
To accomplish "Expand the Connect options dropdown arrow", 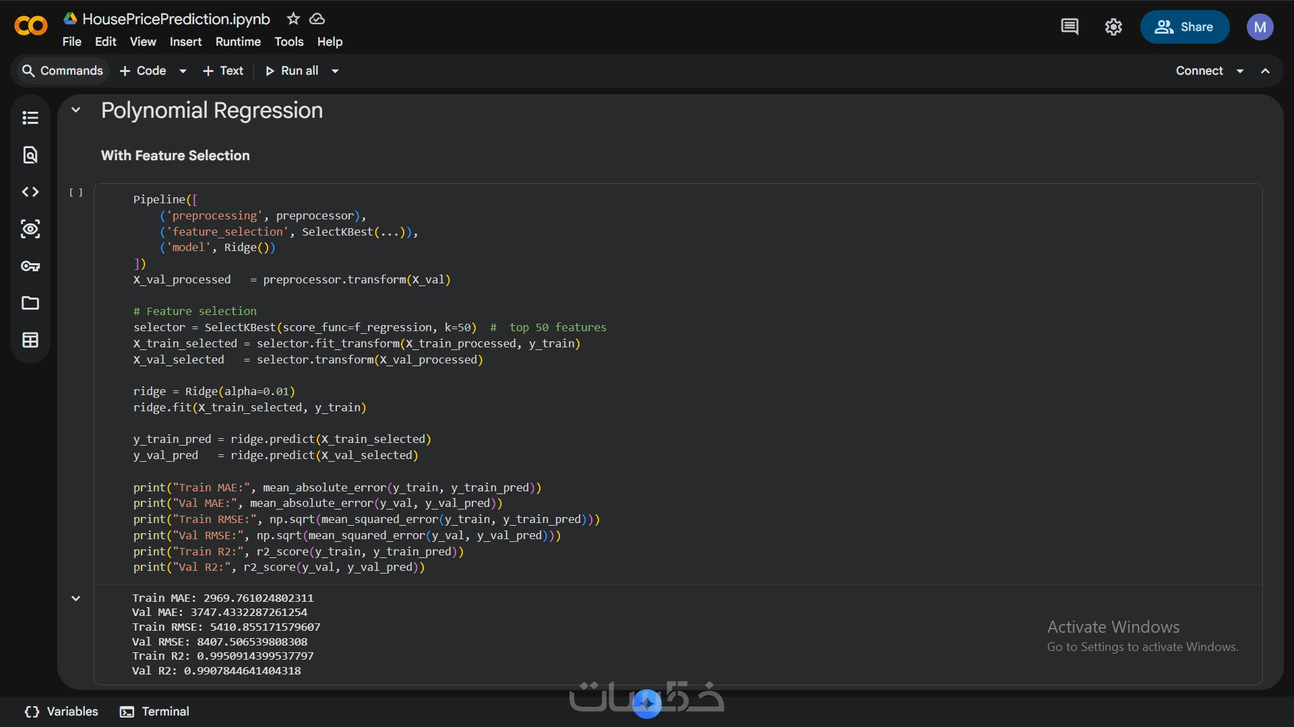I will [1240, 71].
